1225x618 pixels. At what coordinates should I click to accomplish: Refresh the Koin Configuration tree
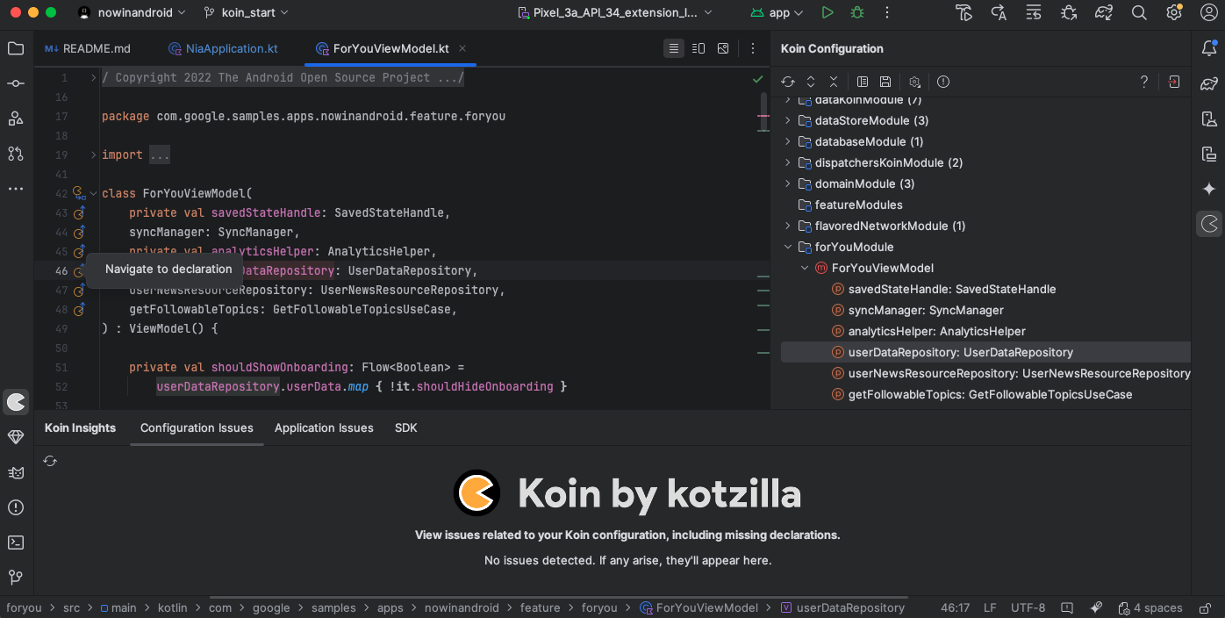[x=788, y=82]
